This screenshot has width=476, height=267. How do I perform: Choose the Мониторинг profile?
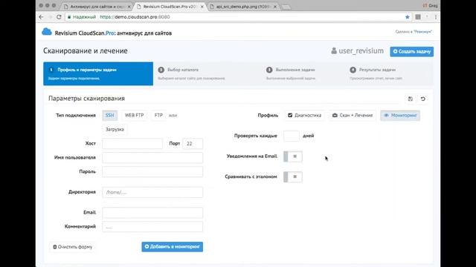400,116
